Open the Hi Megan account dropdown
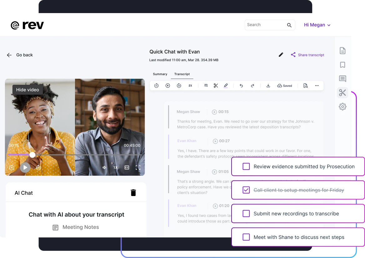 tap(317, 25)
